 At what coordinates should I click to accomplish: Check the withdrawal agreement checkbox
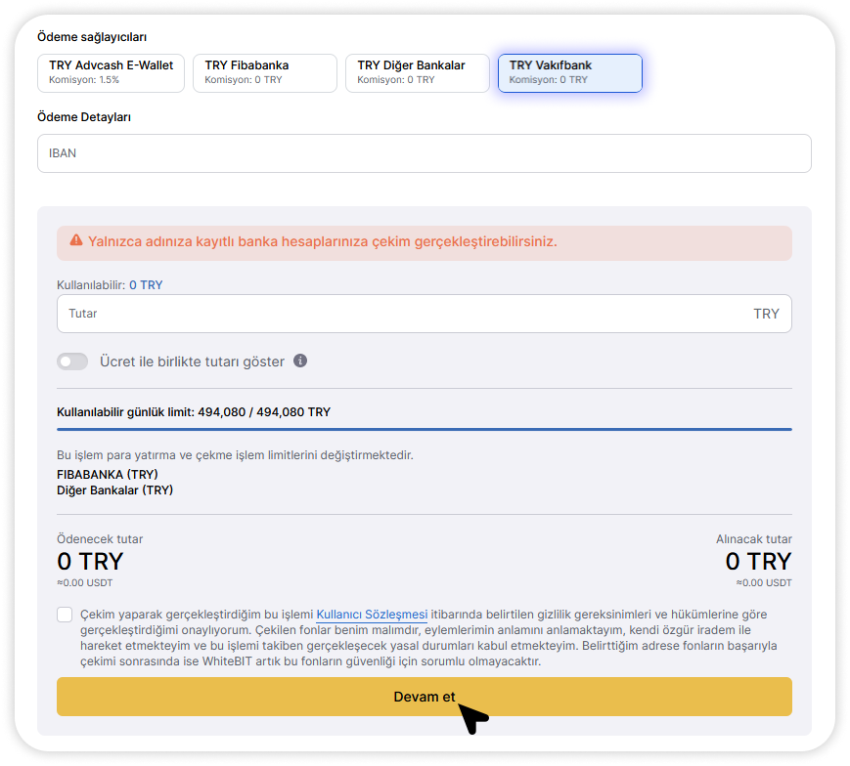[x=65, y=615]
